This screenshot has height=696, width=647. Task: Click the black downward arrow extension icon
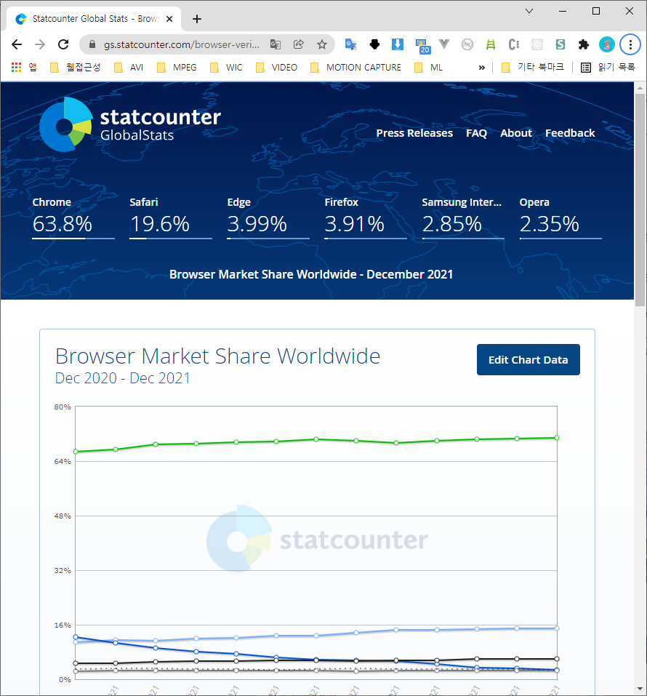click(x=374, y=44)
